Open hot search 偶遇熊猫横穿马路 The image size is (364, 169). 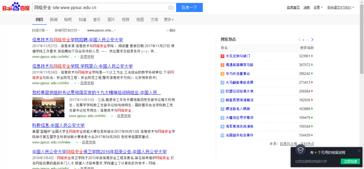(239, 65)
